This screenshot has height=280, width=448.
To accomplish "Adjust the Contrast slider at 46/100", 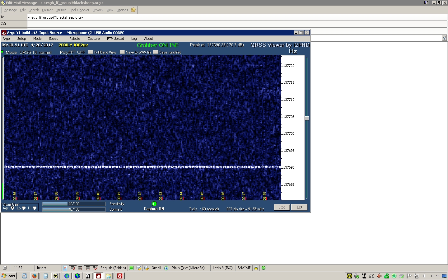I will (74, 209).
